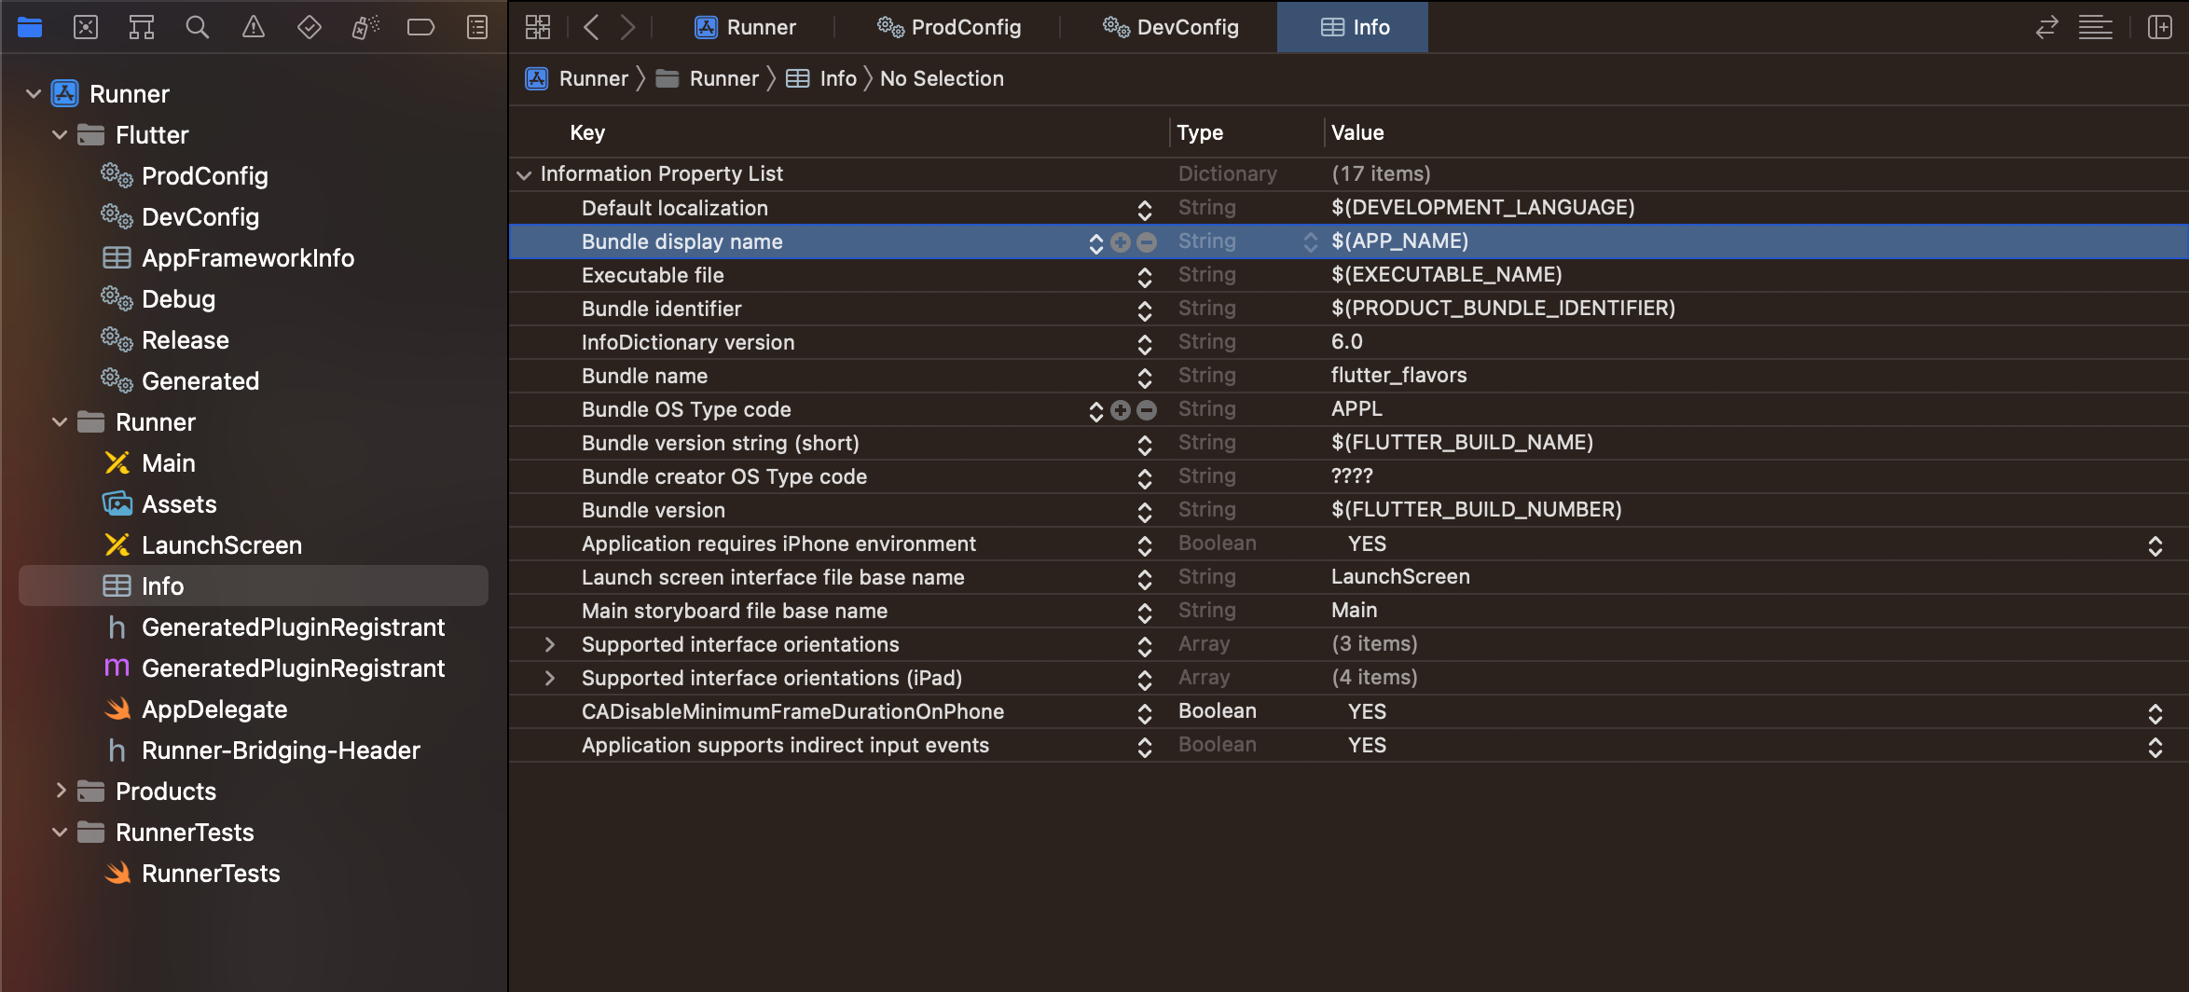Viewport: 2189px width, 992px height.
Task: Open the Test navigator diamond icon
Action: pyautogui.click(x=310, y=27)
